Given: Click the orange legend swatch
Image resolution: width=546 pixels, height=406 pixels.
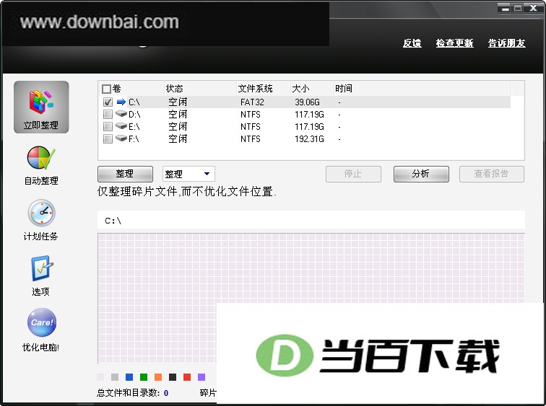Looking at the screenshot, I should [158, 377].
